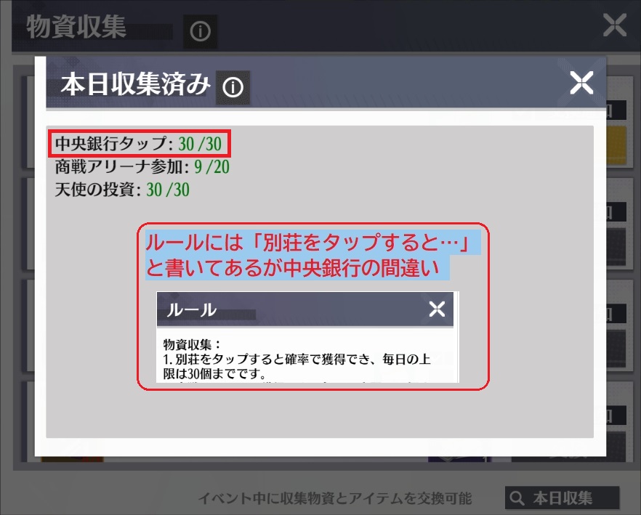Close the 本日収集済み dialog with its X
This screenshot has width=641, height=515.
coord(581,83)
